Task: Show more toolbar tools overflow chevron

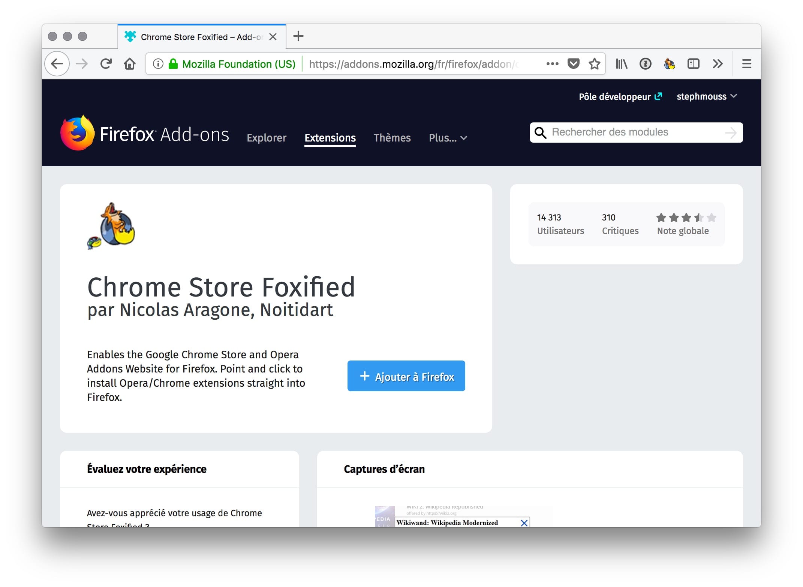Action: click(718, 64)
